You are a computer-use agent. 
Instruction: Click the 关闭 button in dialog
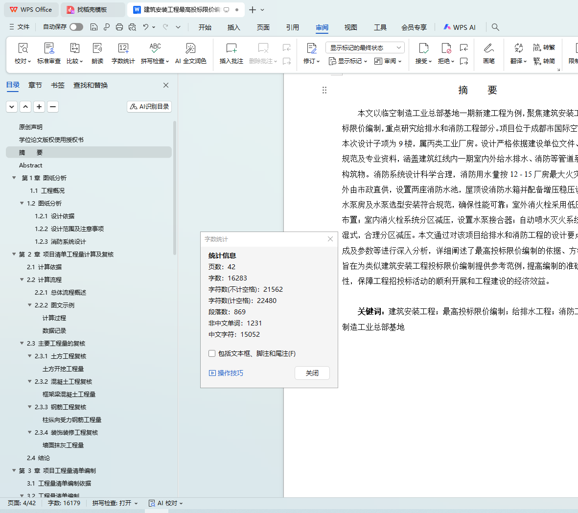pyautogui.click(x=312, y=373)
